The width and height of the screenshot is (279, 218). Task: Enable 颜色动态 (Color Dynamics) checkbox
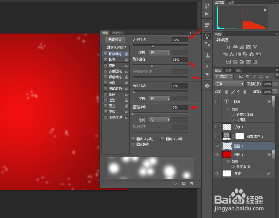[x=105, y=77]
